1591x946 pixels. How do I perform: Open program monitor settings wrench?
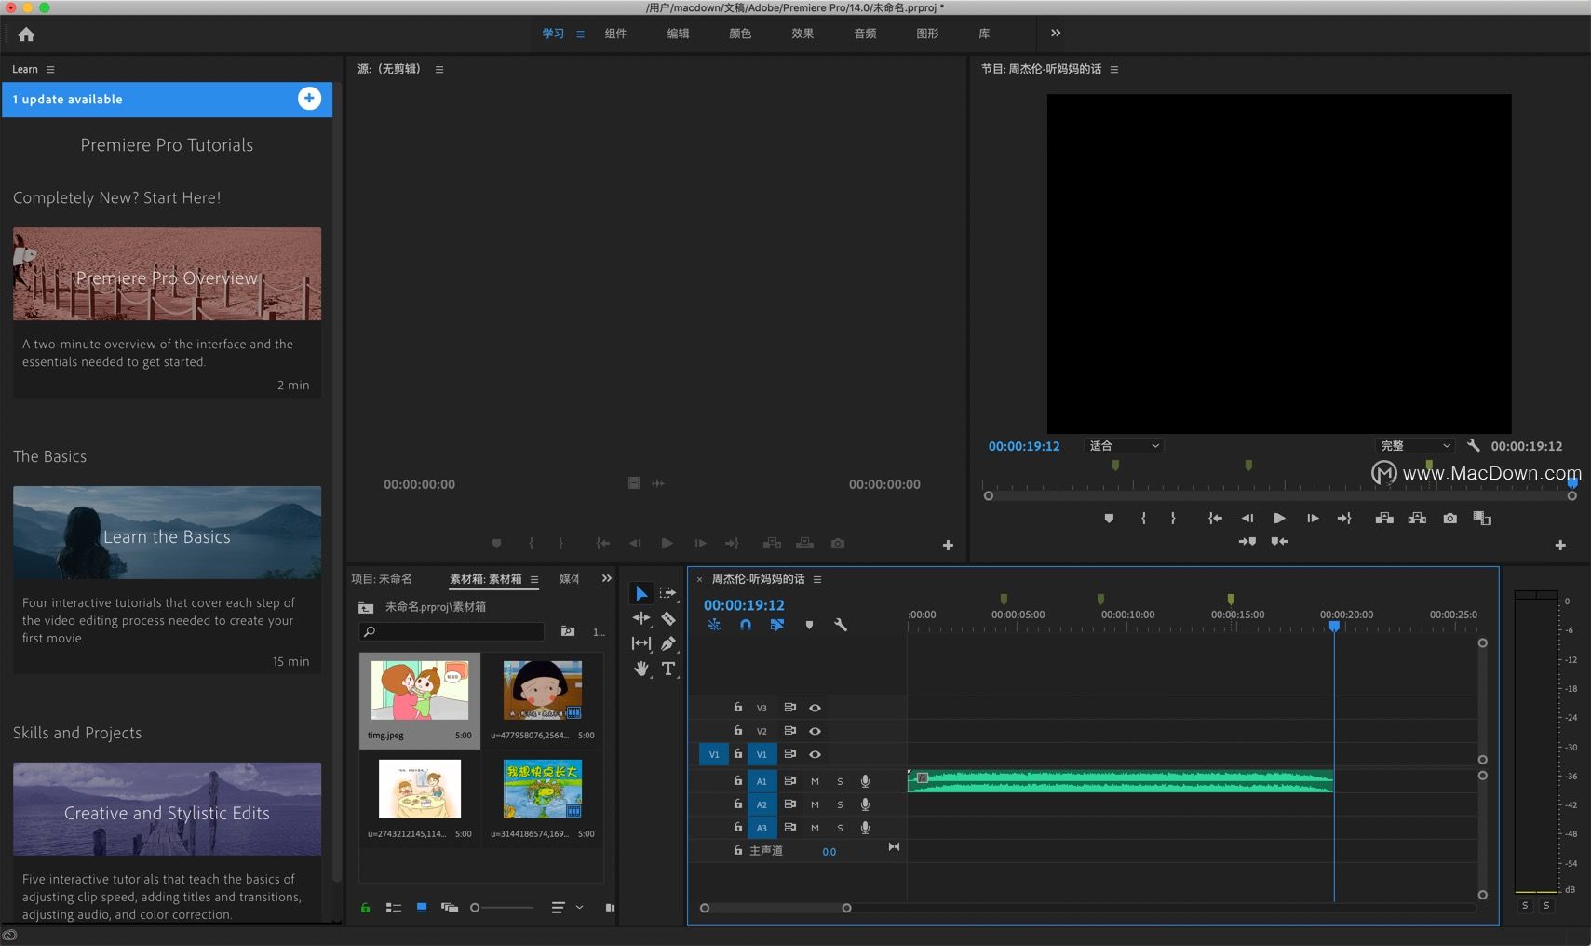click(x=1473, y=446)
